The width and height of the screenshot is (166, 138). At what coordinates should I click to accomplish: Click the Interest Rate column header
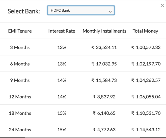pos(62,31)
